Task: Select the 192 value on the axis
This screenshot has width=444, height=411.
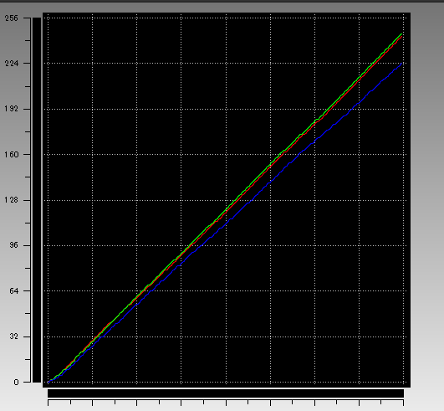Action: [12, 109]
